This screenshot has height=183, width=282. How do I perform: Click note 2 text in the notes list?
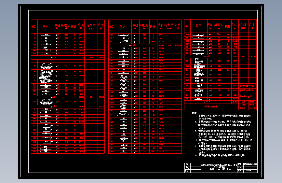pyautogui.click(x=223, y=125)
